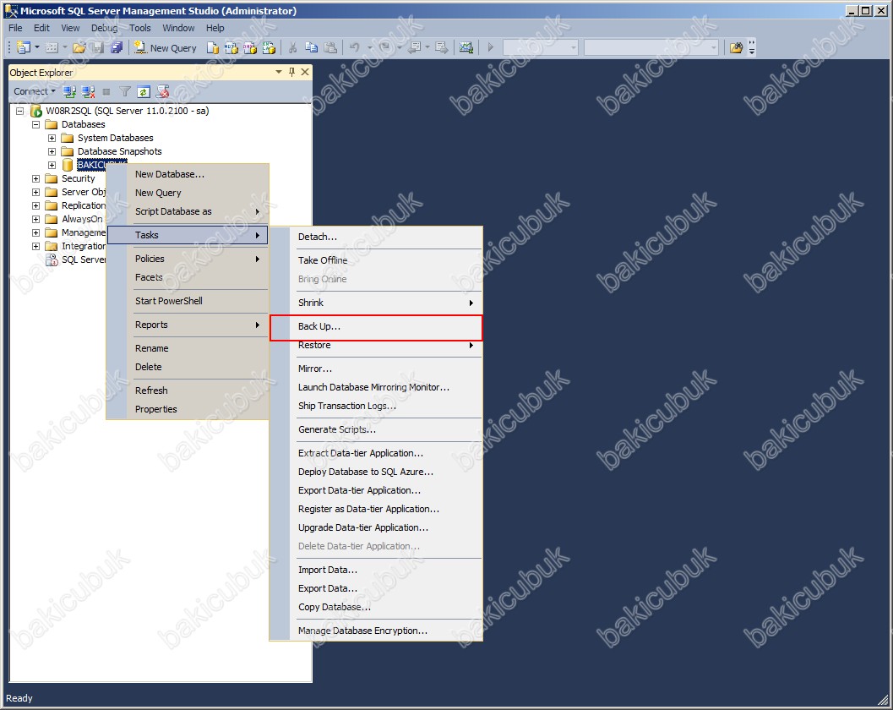The image size is (893, 710).
Task: Select Ship Transaction Logs... menu item
Action: click(x=376, y=406)
